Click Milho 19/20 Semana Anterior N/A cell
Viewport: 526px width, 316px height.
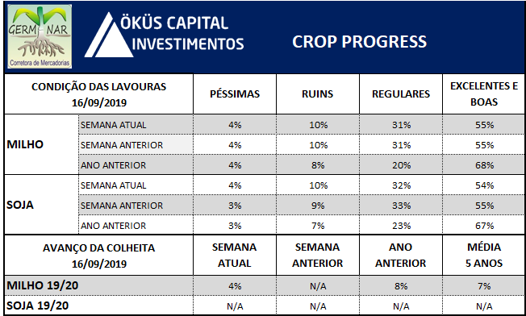[x=318, y=286]
